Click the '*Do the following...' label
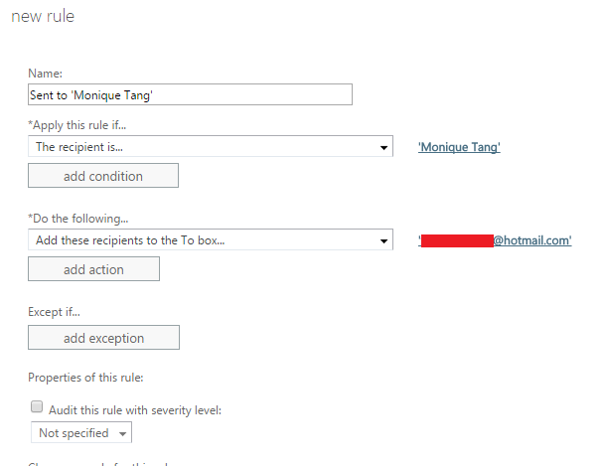The width and height of the screenshot is (603, 466). (x=78, y=219)
